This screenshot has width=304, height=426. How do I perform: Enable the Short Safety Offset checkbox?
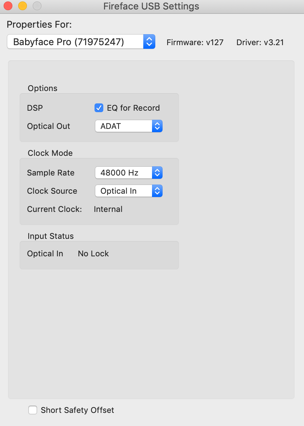coord(33,410)
